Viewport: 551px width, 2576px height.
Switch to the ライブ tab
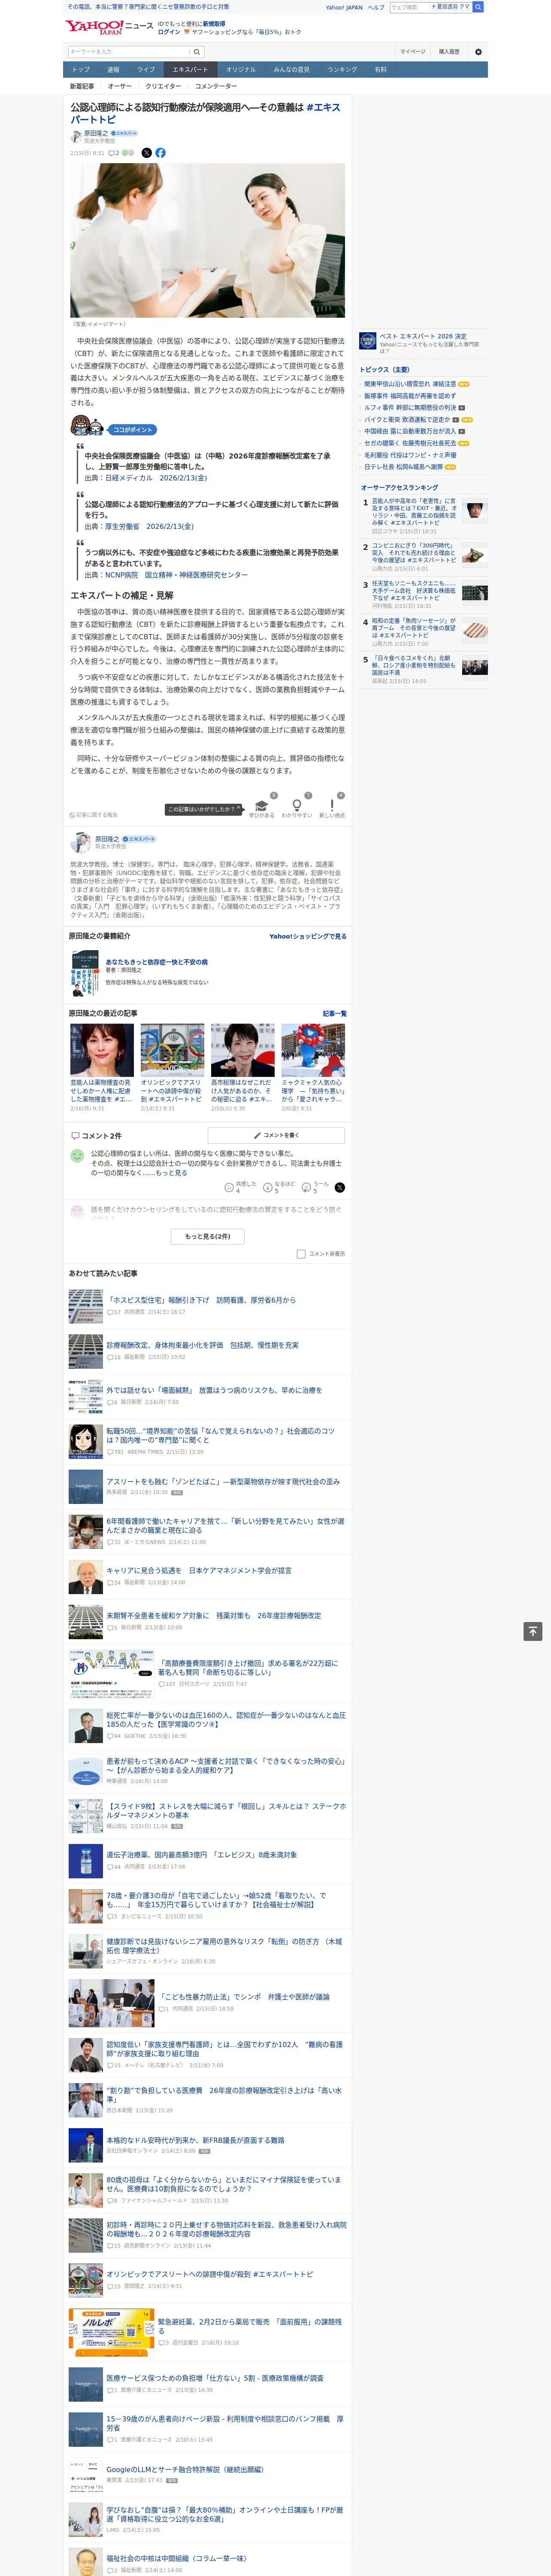tap(146, 70)
